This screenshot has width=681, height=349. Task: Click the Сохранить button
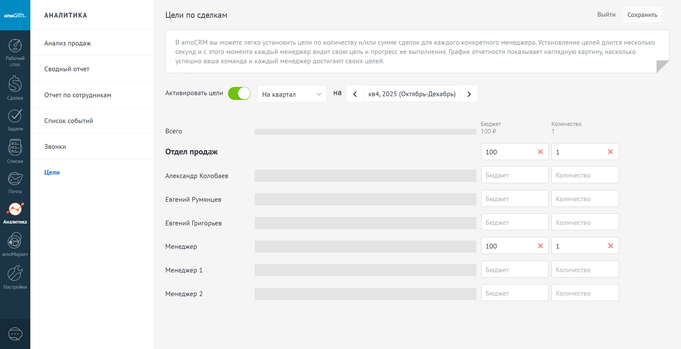point(642,15)
